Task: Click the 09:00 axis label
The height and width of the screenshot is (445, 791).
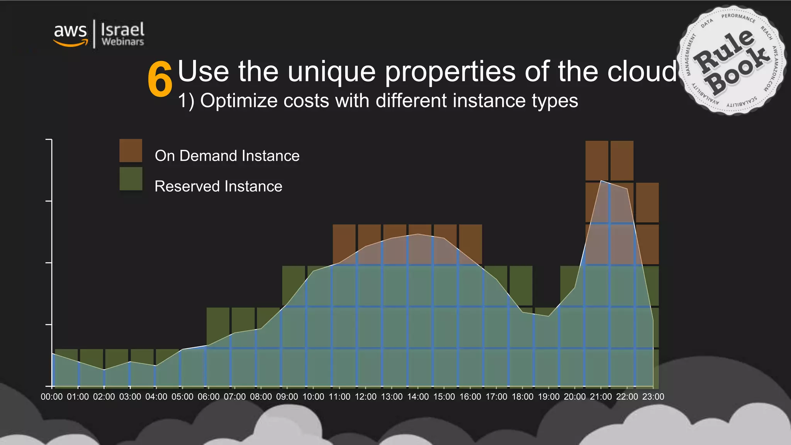Action: tap(287, 397)
